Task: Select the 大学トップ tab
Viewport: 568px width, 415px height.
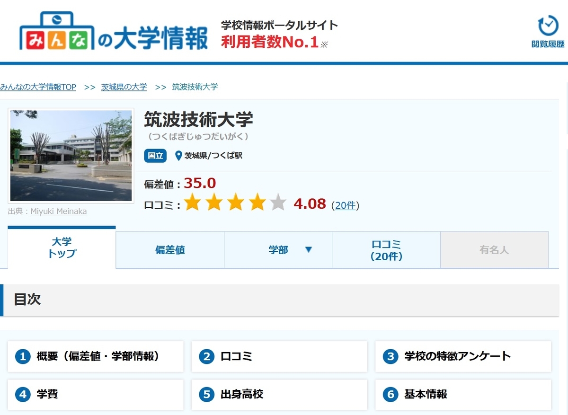Action: coord(62,248)
